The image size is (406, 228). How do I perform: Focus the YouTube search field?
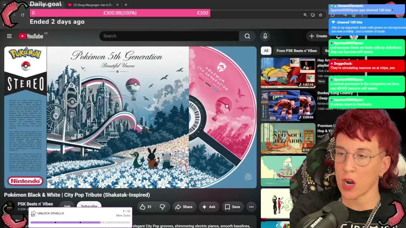(x=169, y=36)
